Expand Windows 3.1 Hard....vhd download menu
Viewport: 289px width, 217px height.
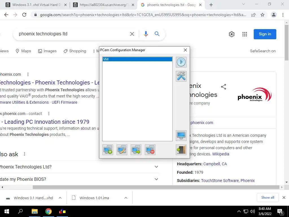click(x=60, y=198)
